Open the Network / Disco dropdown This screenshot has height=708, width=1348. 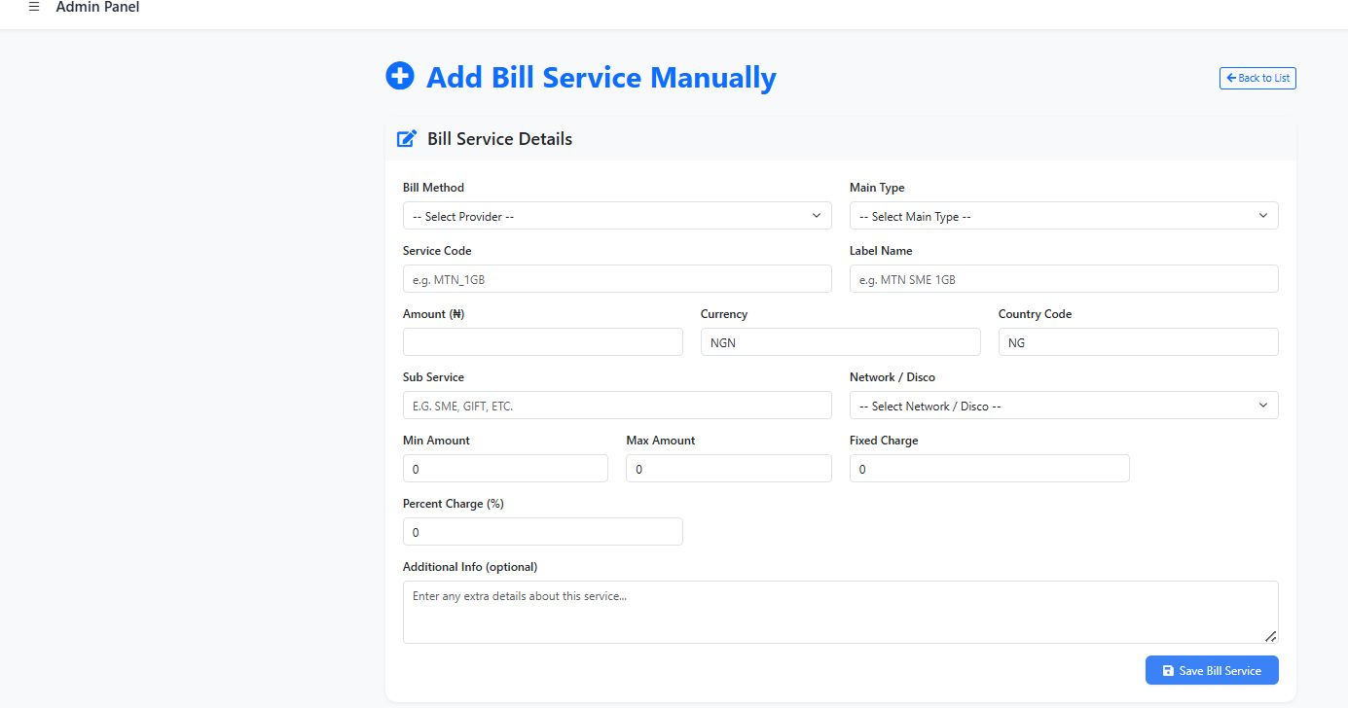pyautogui.click(x=1064, y=406)
